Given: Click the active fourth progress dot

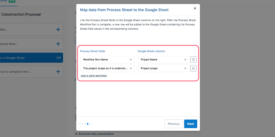Looking at the screenshot, I should click(88, 124).
